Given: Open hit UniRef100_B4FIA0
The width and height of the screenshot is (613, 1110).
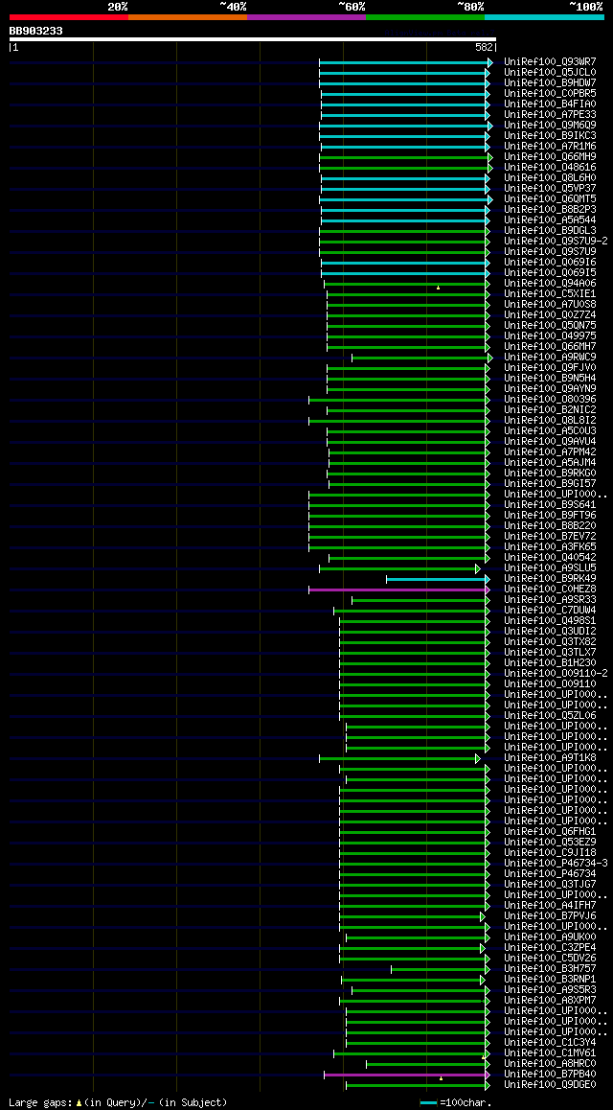Looking at the screenshot, I should click(x=550, y=104).
